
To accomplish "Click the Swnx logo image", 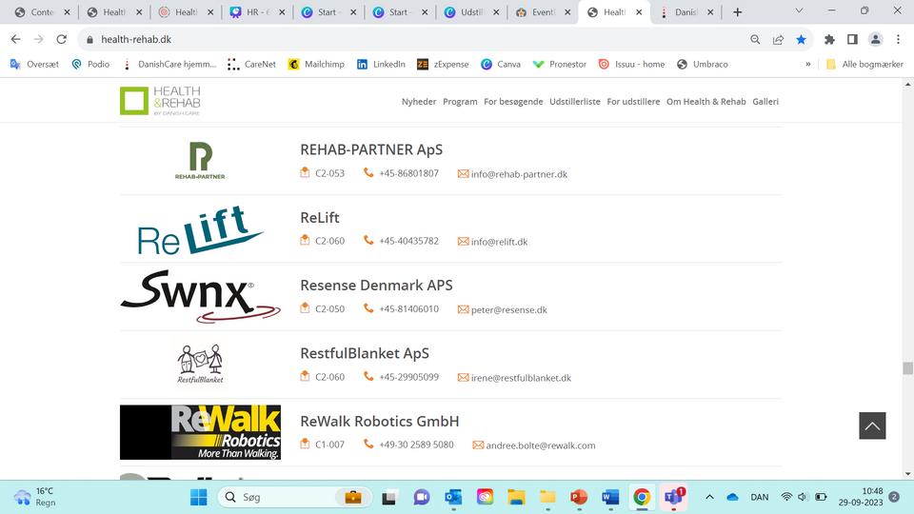I will click(x=200, y=296).
